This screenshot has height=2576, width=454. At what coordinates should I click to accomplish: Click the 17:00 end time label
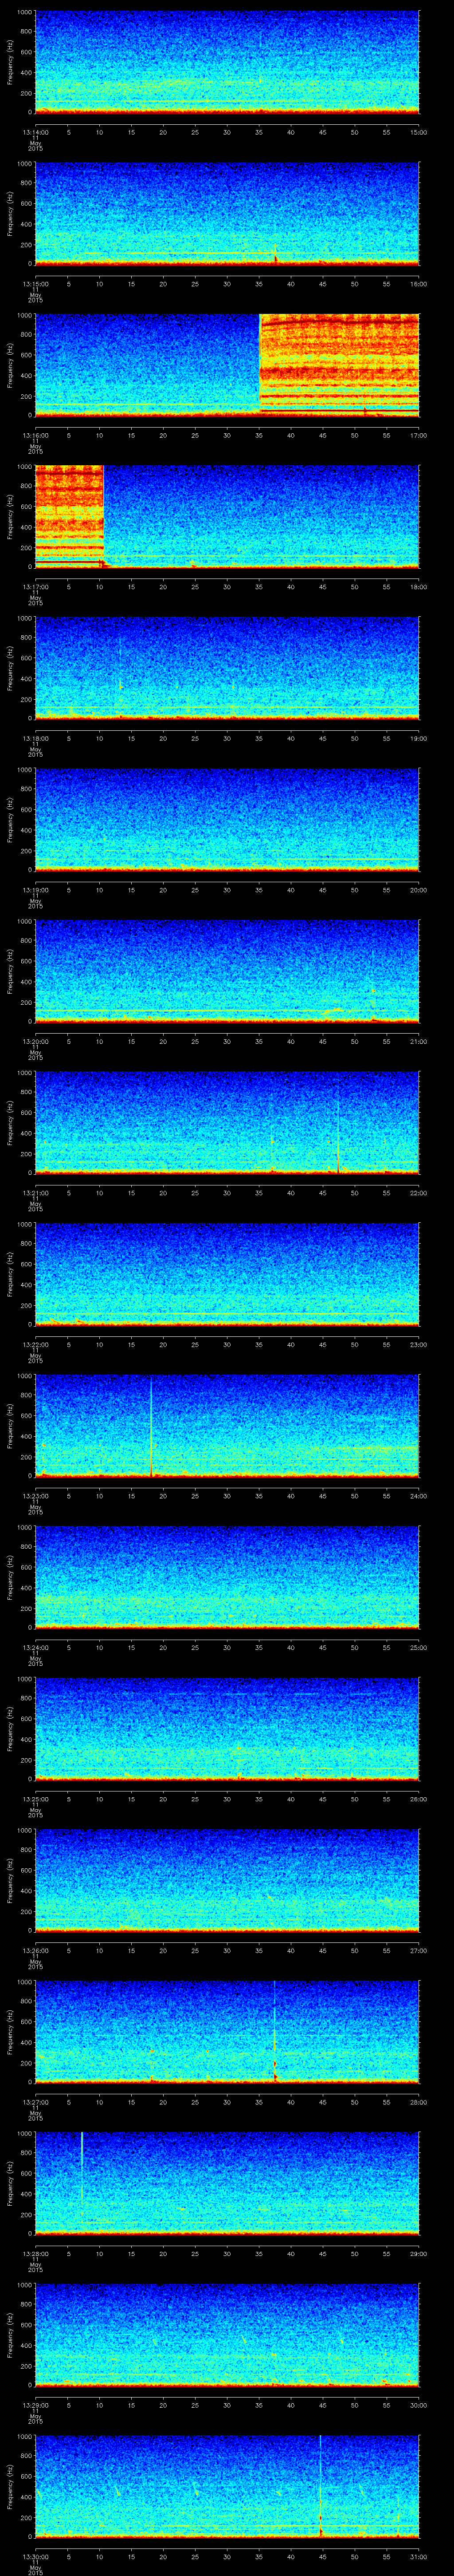point(419,435)
